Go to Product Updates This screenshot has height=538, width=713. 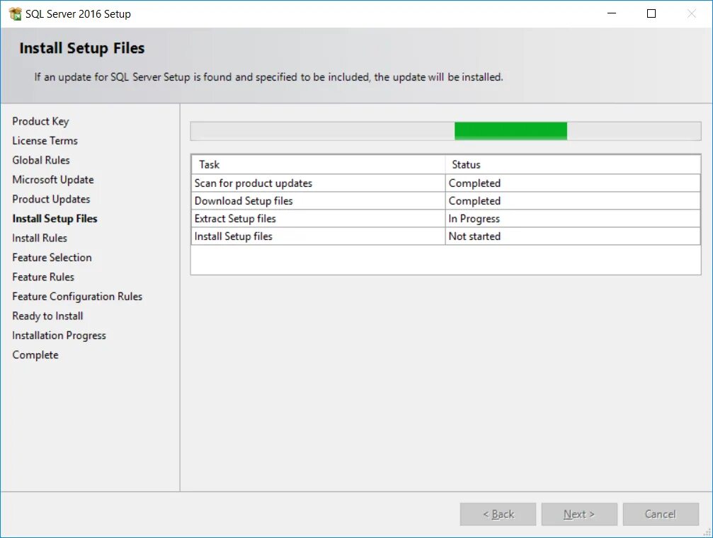click(x=50, y=199)
